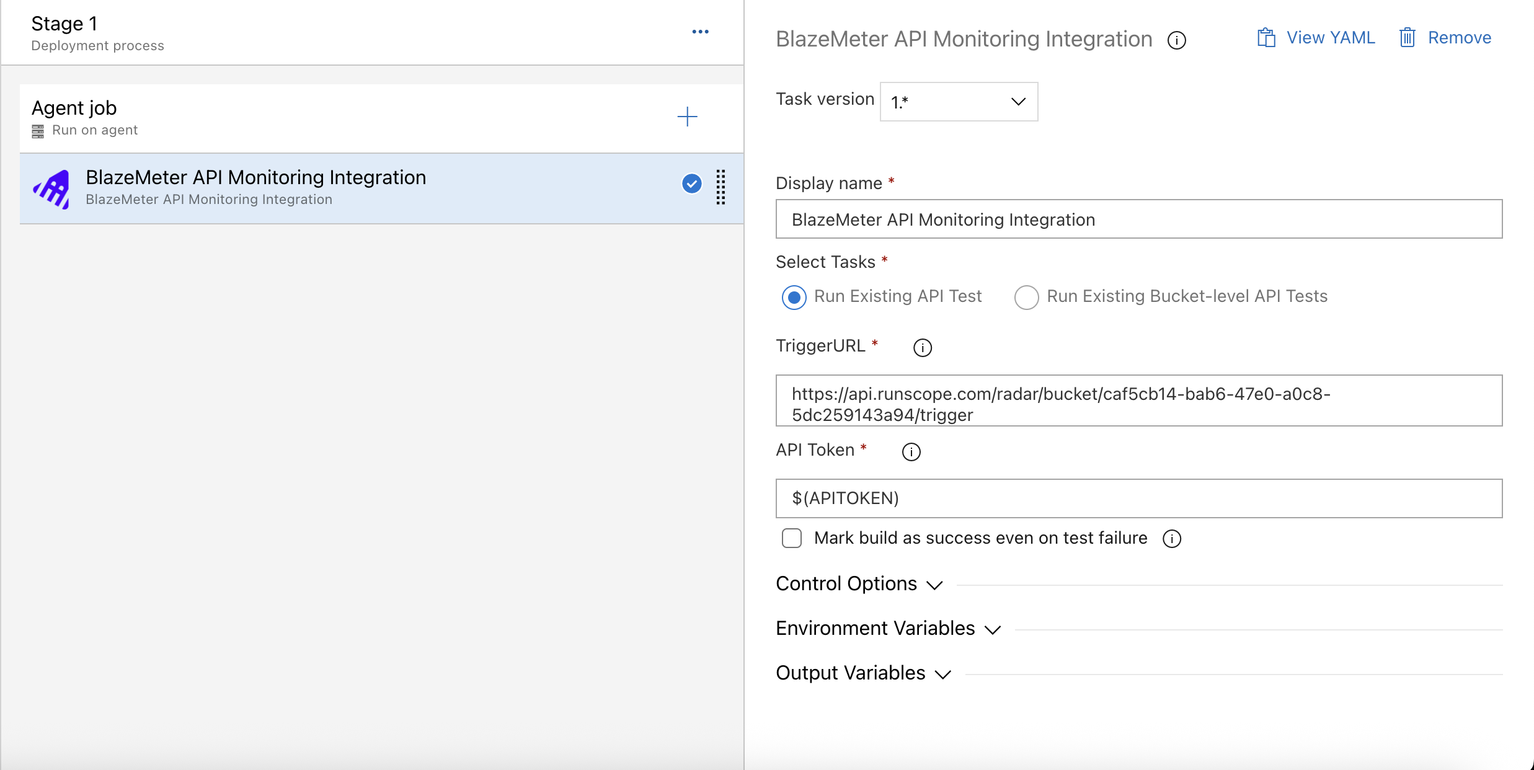Click the blue checkmark on the task row
This screenshot has width=1534, height=770.
click(x=691, y=184)
